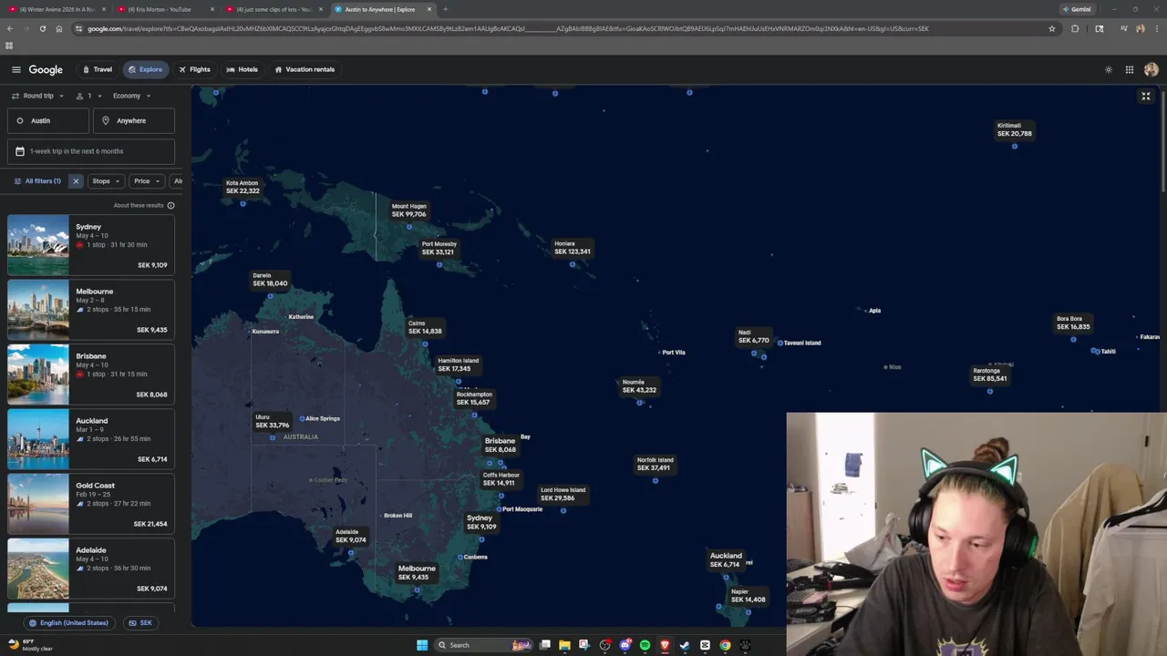The height and width of the screenshot is (656, 1167).
Task: Open Spotify from the taskbar
Action: (645, 645)
